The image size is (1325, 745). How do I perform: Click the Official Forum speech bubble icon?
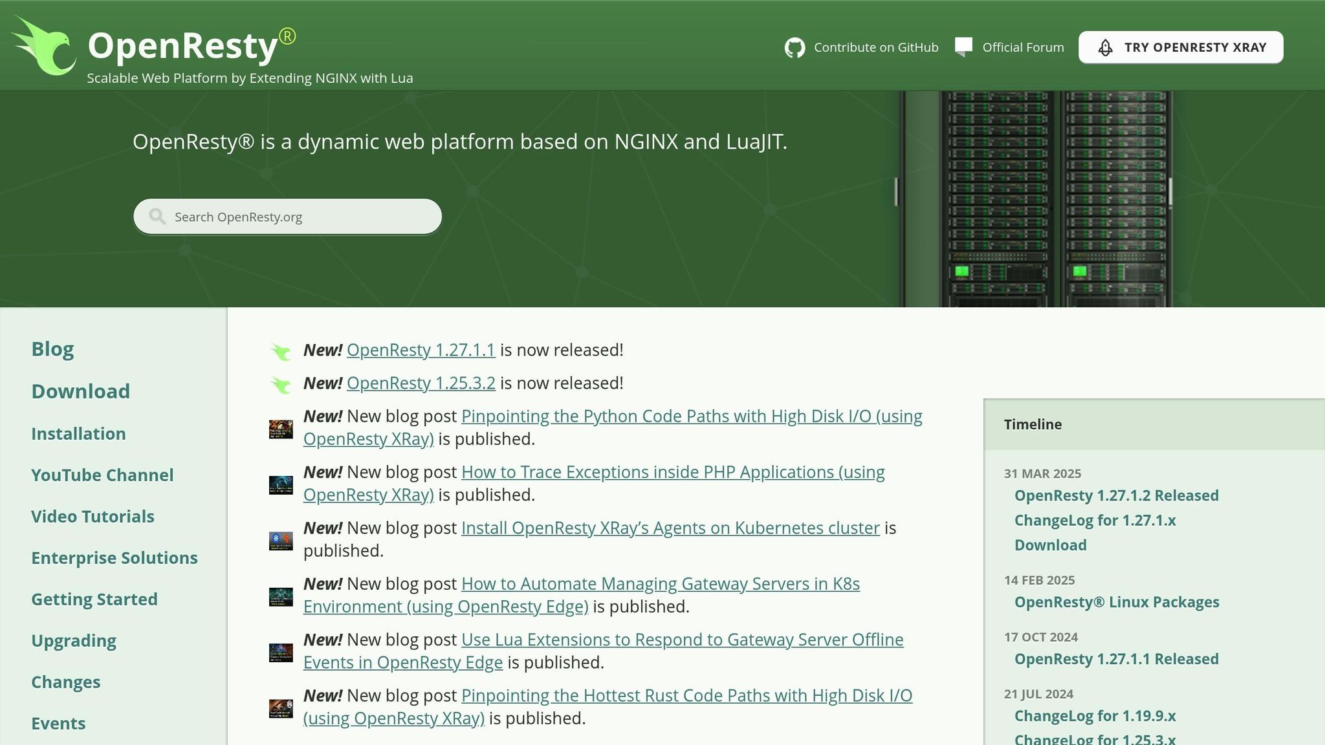(963, 47)
